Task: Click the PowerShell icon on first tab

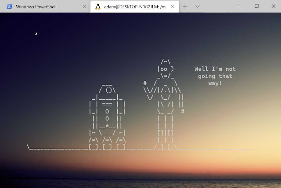Action: pyautogui.click(x=9, y=7)
